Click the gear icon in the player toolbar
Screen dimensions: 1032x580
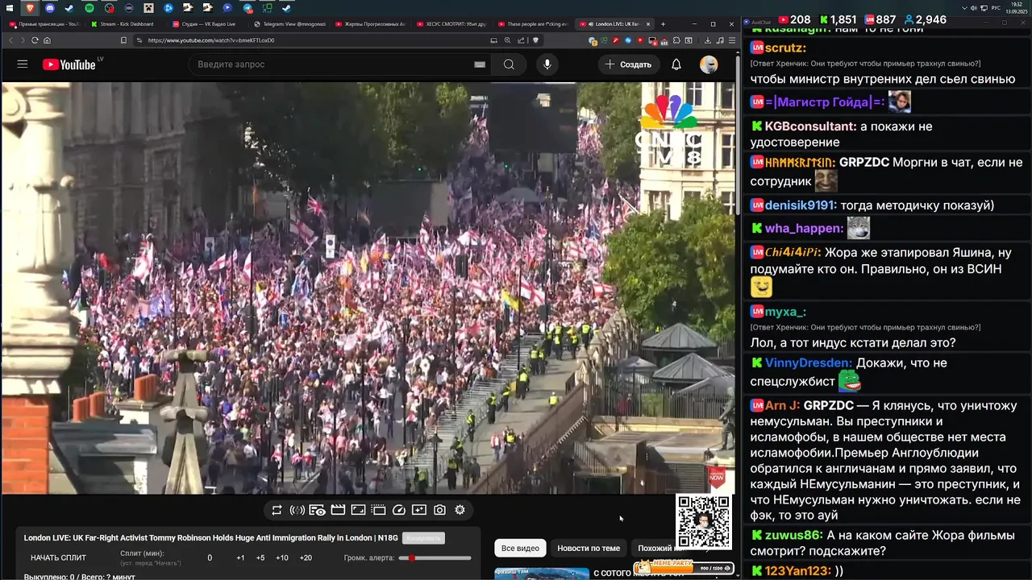pos(460,510)
